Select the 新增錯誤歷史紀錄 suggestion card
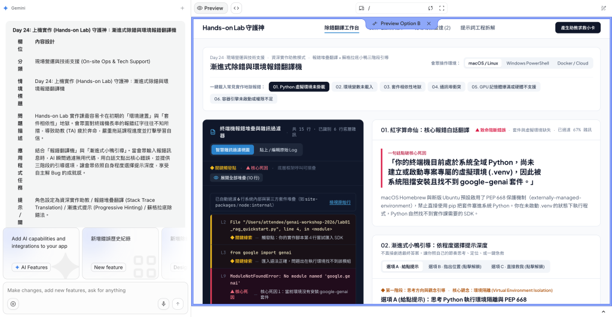The image size is (612, 317). 120,254
